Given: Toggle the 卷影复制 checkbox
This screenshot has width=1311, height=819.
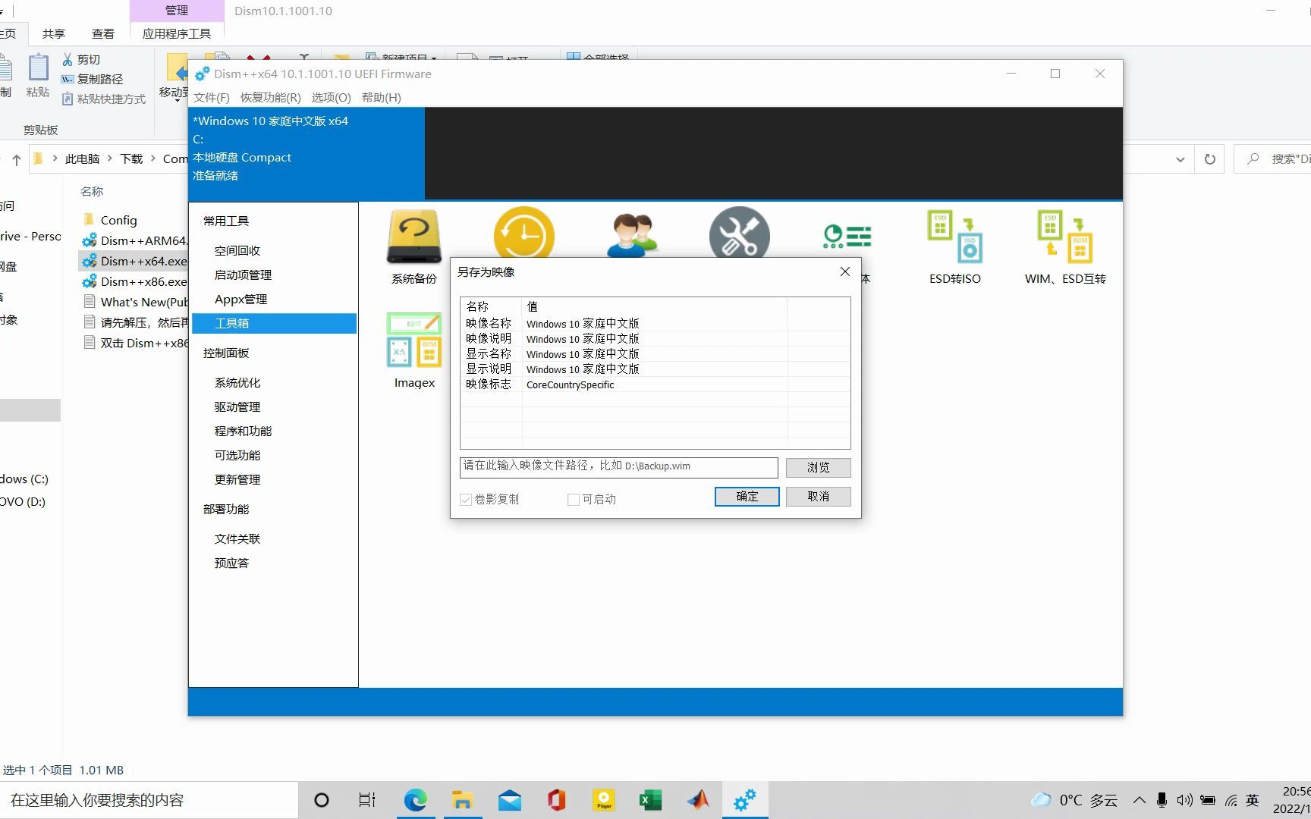Looking at the screenshot, I should pyautogui.click(x=466, y=499).
